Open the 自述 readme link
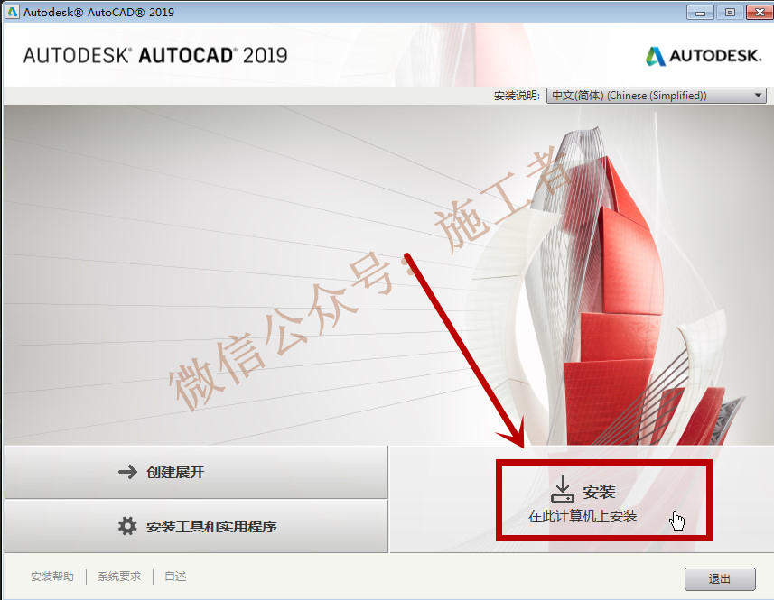The height and width of the screenshot is (600, 774). coord(175,577)
